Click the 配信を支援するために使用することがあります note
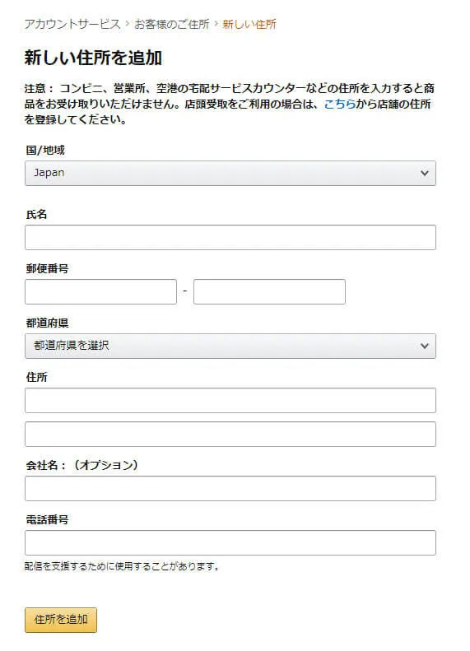470x651 pixels. pyautogui.click(x=121, y=566)
